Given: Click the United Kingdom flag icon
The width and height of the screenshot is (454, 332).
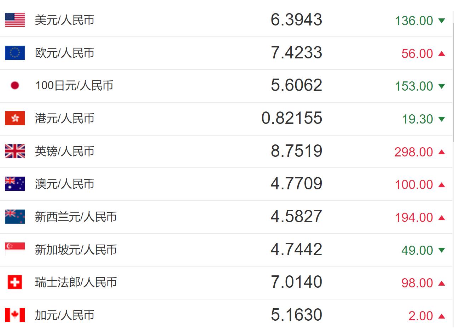Looking at the screenshot, I should pyautogui.click(x=15, y=151).
